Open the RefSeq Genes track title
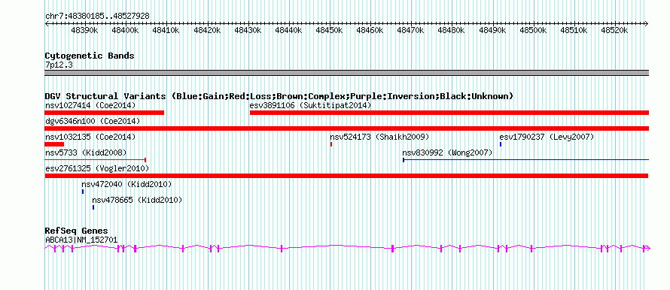Screen dimensions: 670x290 [77, 231]
